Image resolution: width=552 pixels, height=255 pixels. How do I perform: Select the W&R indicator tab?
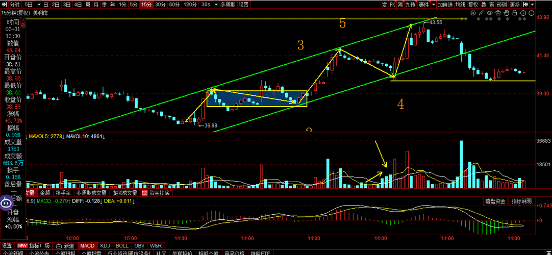(x=156, y=245)
